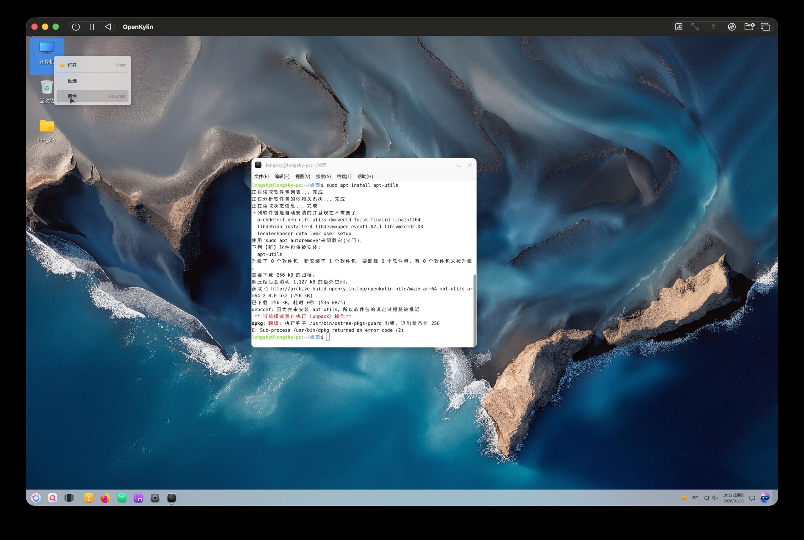
Task: Click the date and time display
Action: coord(733,498)
